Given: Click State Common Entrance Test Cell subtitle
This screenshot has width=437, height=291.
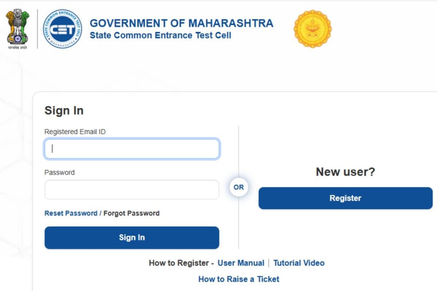Looking at the screenshot, I should pos(160,35).
